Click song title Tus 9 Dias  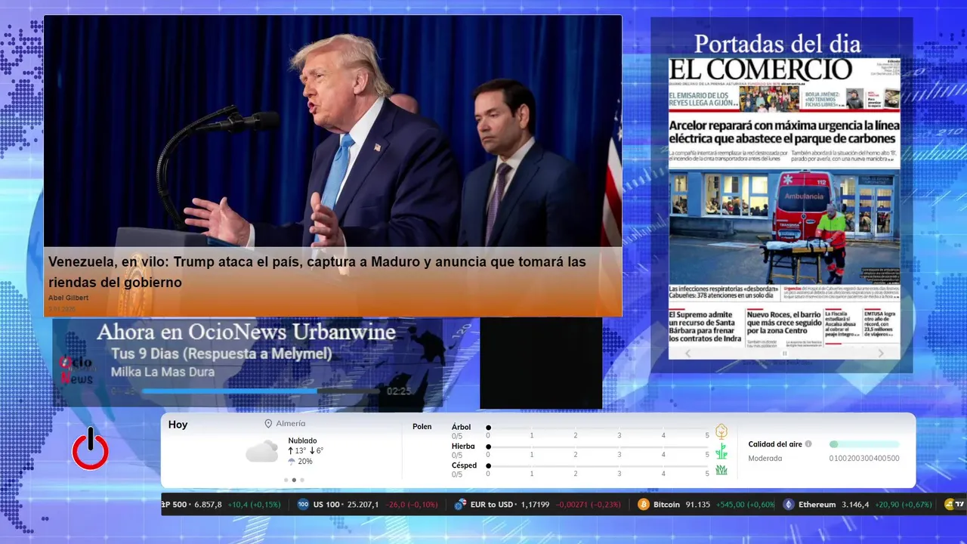tap(221, 354)
